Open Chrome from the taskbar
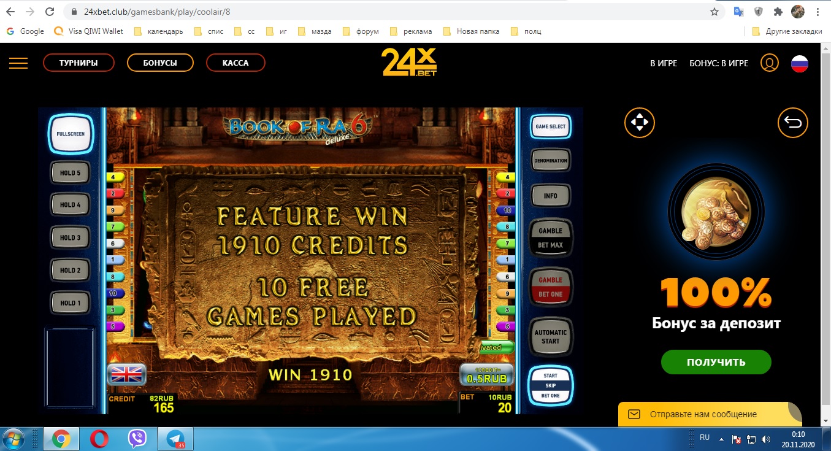831x451 pixels. 60,439
